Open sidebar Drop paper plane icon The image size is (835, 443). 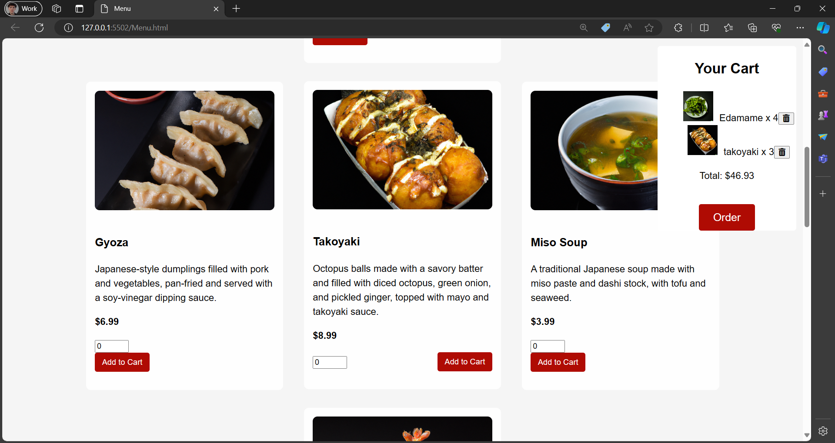(x=823, y=137)
